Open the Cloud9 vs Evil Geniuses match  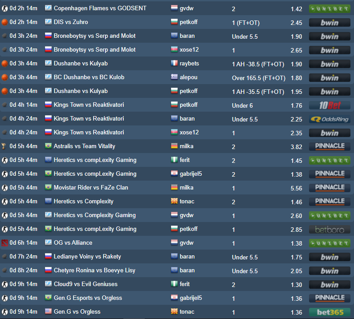click(x=85, y=284)
